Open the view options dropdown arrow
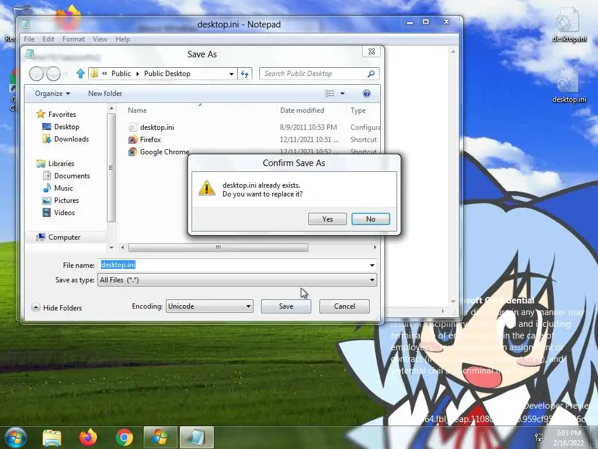 pyautogui.click(x=342, y=94)
